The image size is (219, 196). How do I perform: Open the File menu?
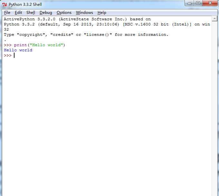[x=7, y=13]
